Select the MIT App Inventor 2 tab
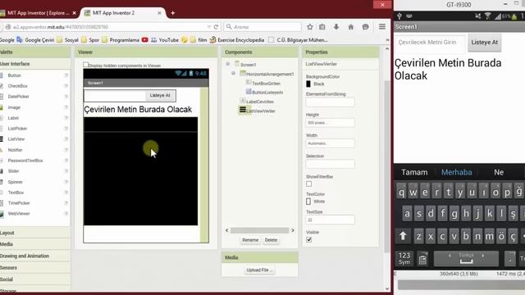The width and height of the screenshot is (525, 295). (x=113, y=13)
